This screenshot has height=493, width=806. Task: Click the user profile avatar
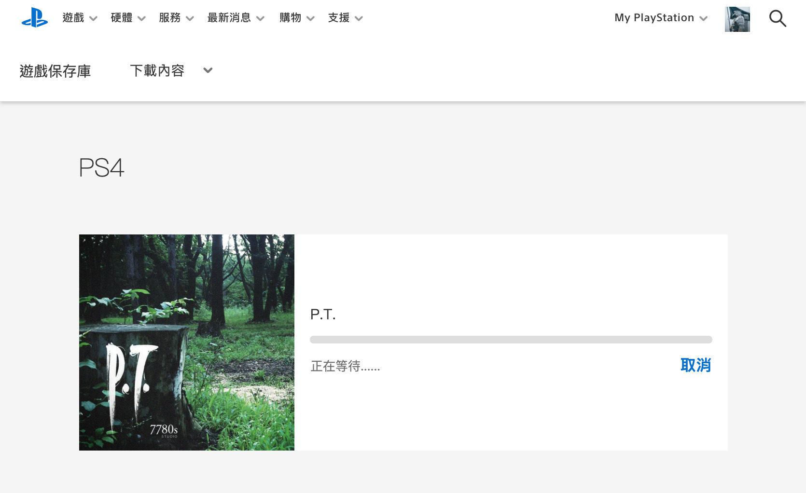[737, 19]
